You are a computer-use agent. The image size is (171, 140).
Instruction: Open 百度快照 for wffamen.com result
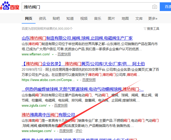[64, 54]
